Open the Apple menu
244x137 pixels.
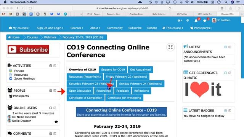click(5, 2)
